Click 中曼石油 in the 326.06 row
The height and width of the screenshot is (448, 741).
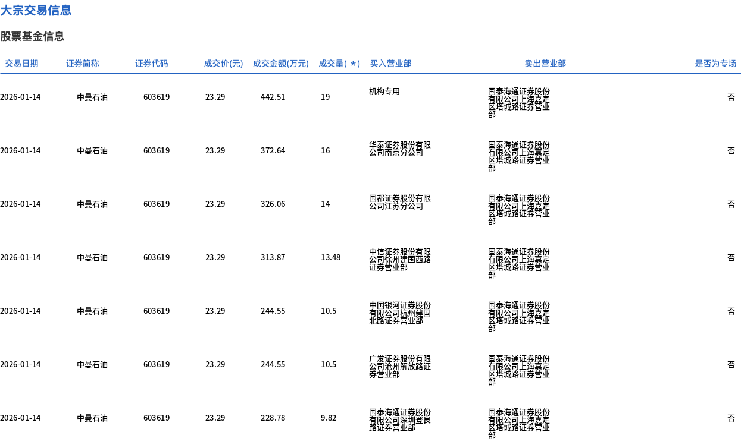pyautogui.click(x=92, y=204)
